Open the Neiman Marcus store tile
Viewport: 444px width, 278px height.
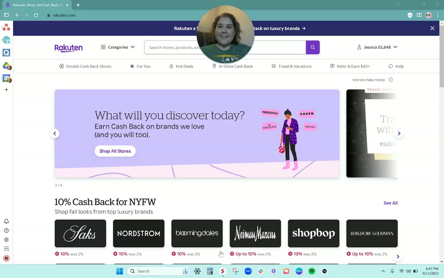[255, 234]
